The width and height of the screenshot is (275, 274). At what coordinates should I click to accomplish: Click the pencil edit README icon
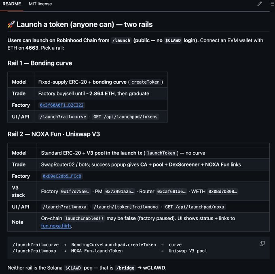[260, 4]
